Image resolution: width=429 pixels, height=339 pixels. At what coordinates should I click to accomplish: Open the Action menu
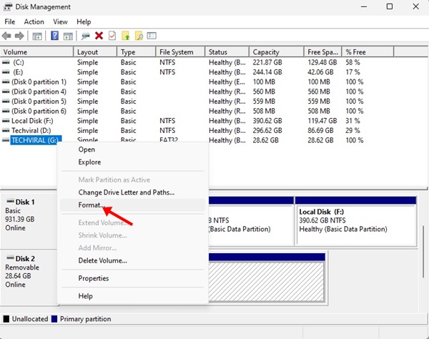click(x=34, y=21)
